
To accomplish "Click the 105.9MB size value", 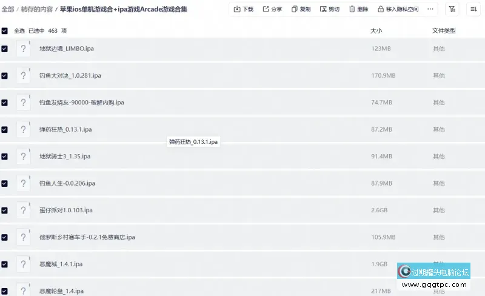I will [383, 237].
